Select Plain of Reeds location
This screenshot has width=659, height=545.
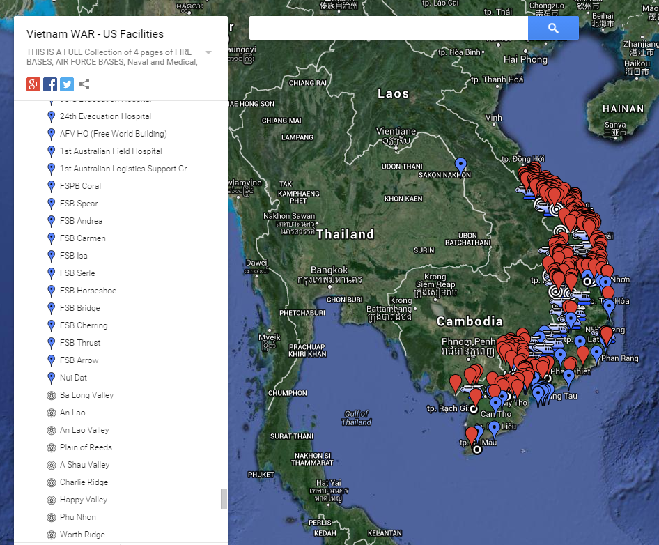[86, 447]
